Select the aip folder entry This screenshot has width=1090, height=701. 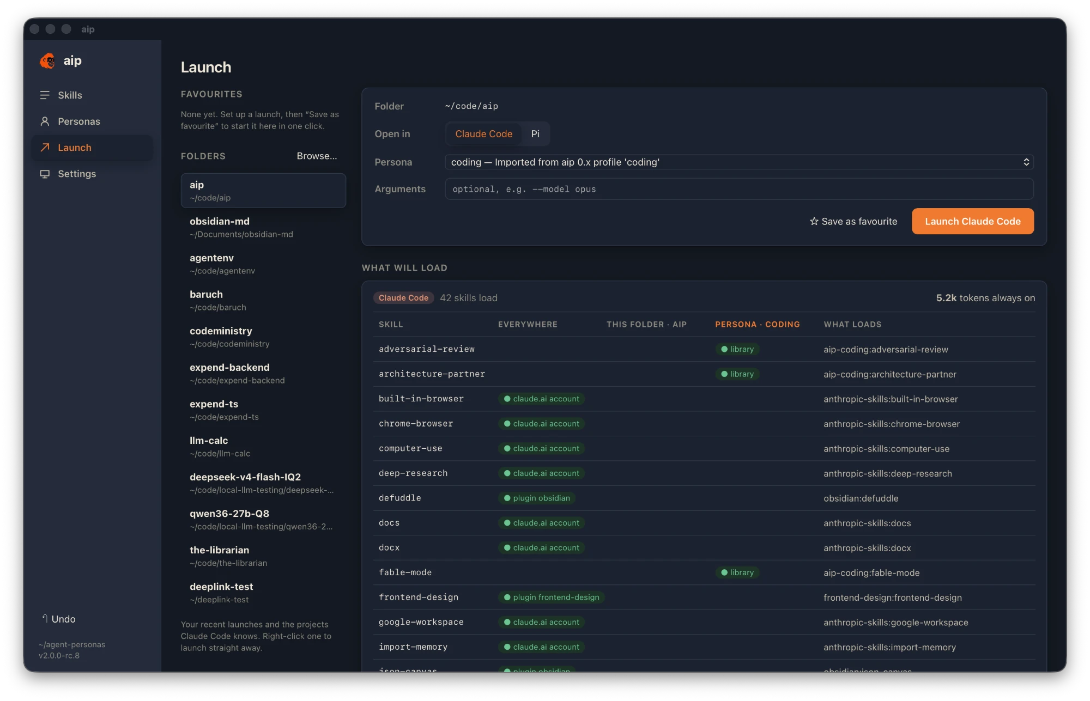click(263, 191)
